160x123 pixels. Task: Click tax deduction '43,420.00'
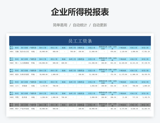point(123,63)
